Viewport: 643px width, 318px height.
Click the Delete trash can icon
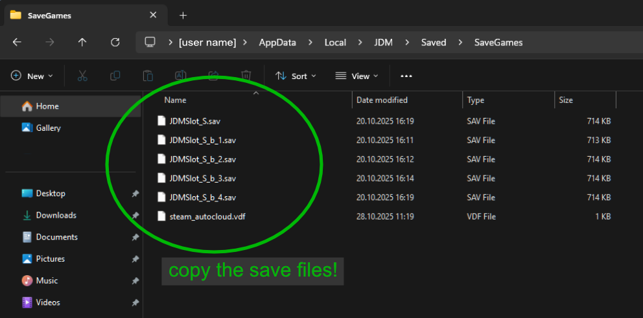pos(246,76)
